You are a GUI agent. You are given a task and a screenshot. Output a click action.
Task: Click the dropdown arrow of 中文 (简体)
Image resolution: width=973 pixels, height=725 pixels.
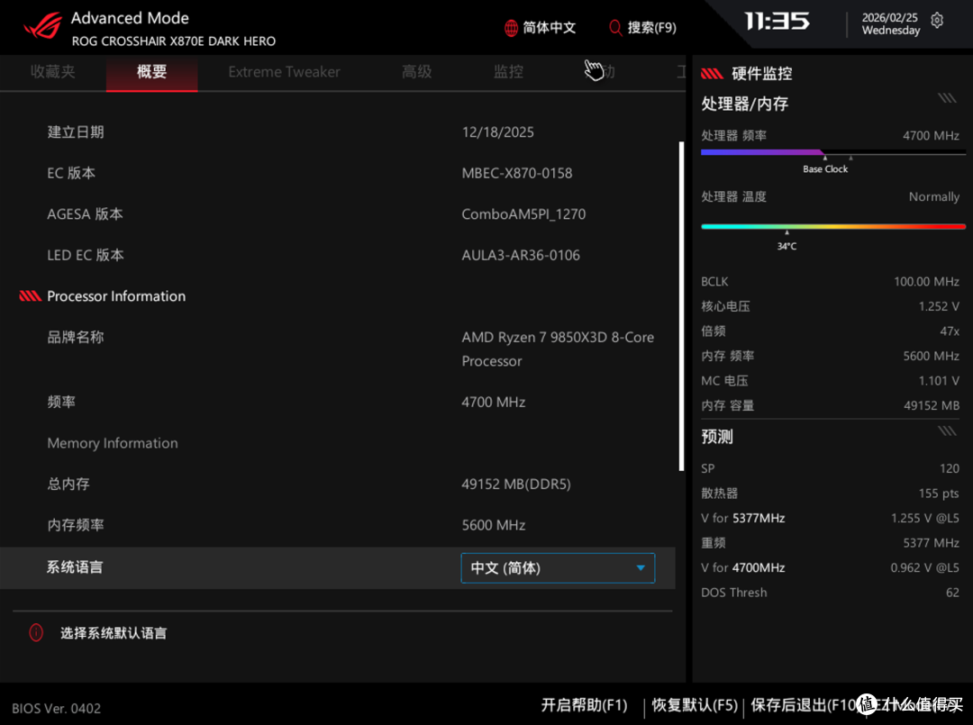(x=641, y=568)
